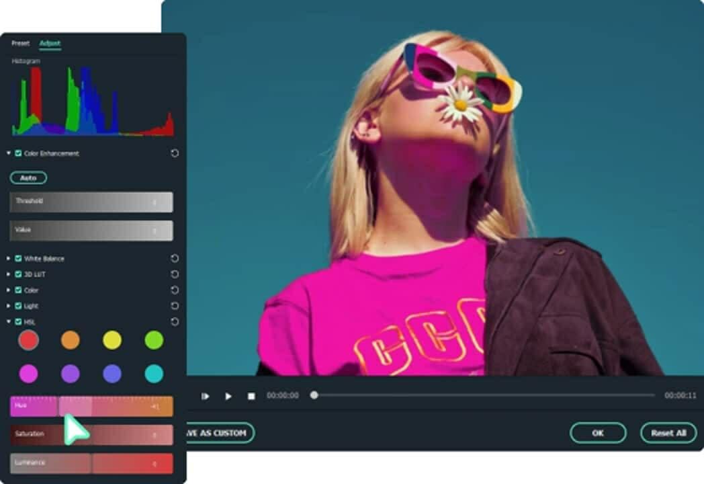Expand the 3D LUT section arrow
The height and width of the screenshot is (484, 704).
(x=9, y=274)
